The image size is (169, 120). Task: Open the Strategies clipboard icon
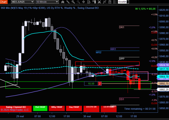click(110, 2)
